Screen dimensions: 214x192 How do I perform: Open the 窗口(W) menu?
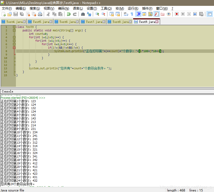tap(162, 8)
